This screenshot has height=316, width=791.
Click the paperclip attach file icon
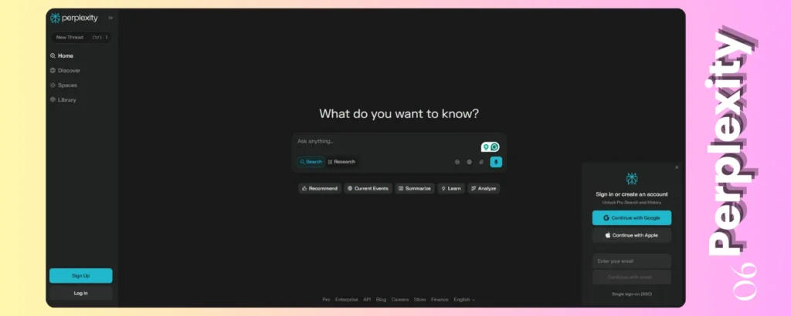[x=481, y=162]
